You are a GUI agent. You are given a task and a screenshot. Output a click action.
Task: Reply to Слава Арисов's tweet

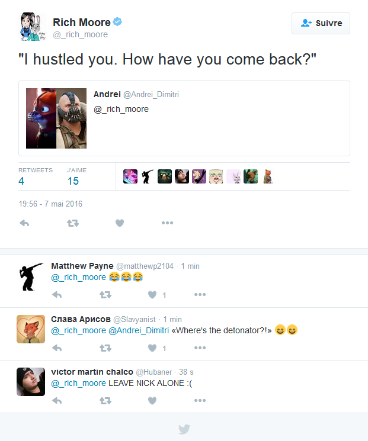coord(57,348)
